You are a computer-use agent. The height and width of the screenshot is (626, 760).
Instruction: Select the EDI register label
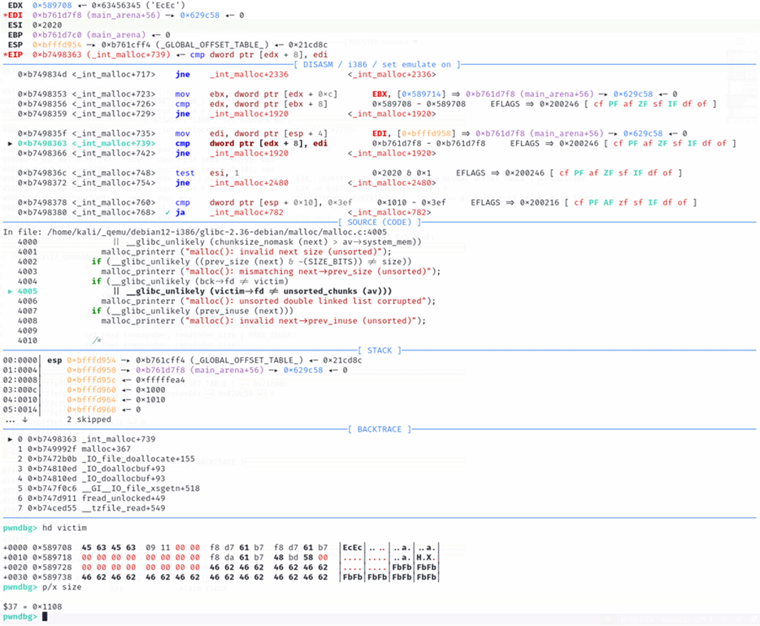pyautogui.click(x=13, y=15)
